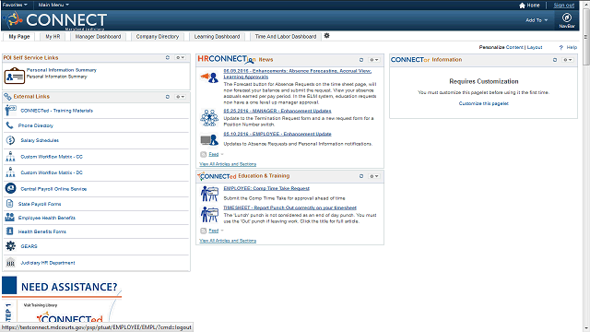The height and width of the screenshot is (332, 590).
Task: Refresh the External Links pagelet
Action: click(x=168, y=97)
